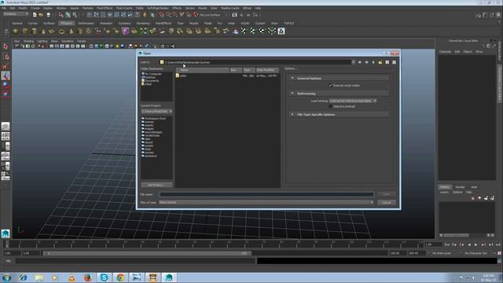Switch to the Render layer tab

(460, 187)
